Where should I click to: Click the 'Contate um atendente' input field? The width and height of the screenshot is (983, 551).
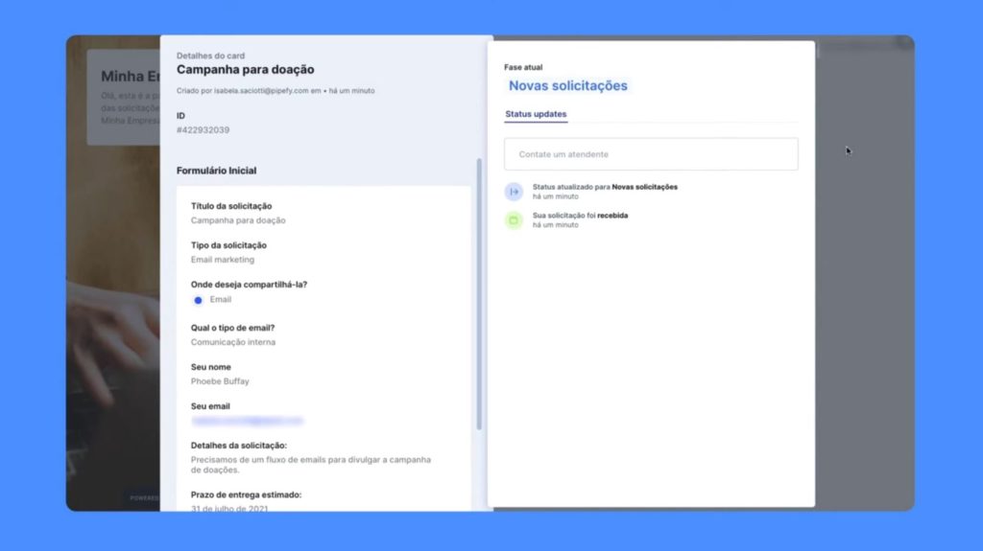tap(651, 154)
